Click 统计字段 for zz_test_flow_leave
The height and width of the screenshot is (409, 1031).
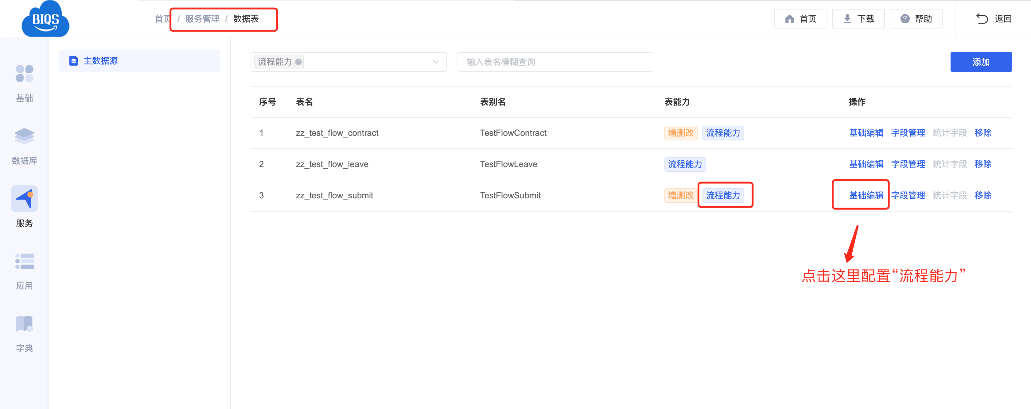pos(949,164)
